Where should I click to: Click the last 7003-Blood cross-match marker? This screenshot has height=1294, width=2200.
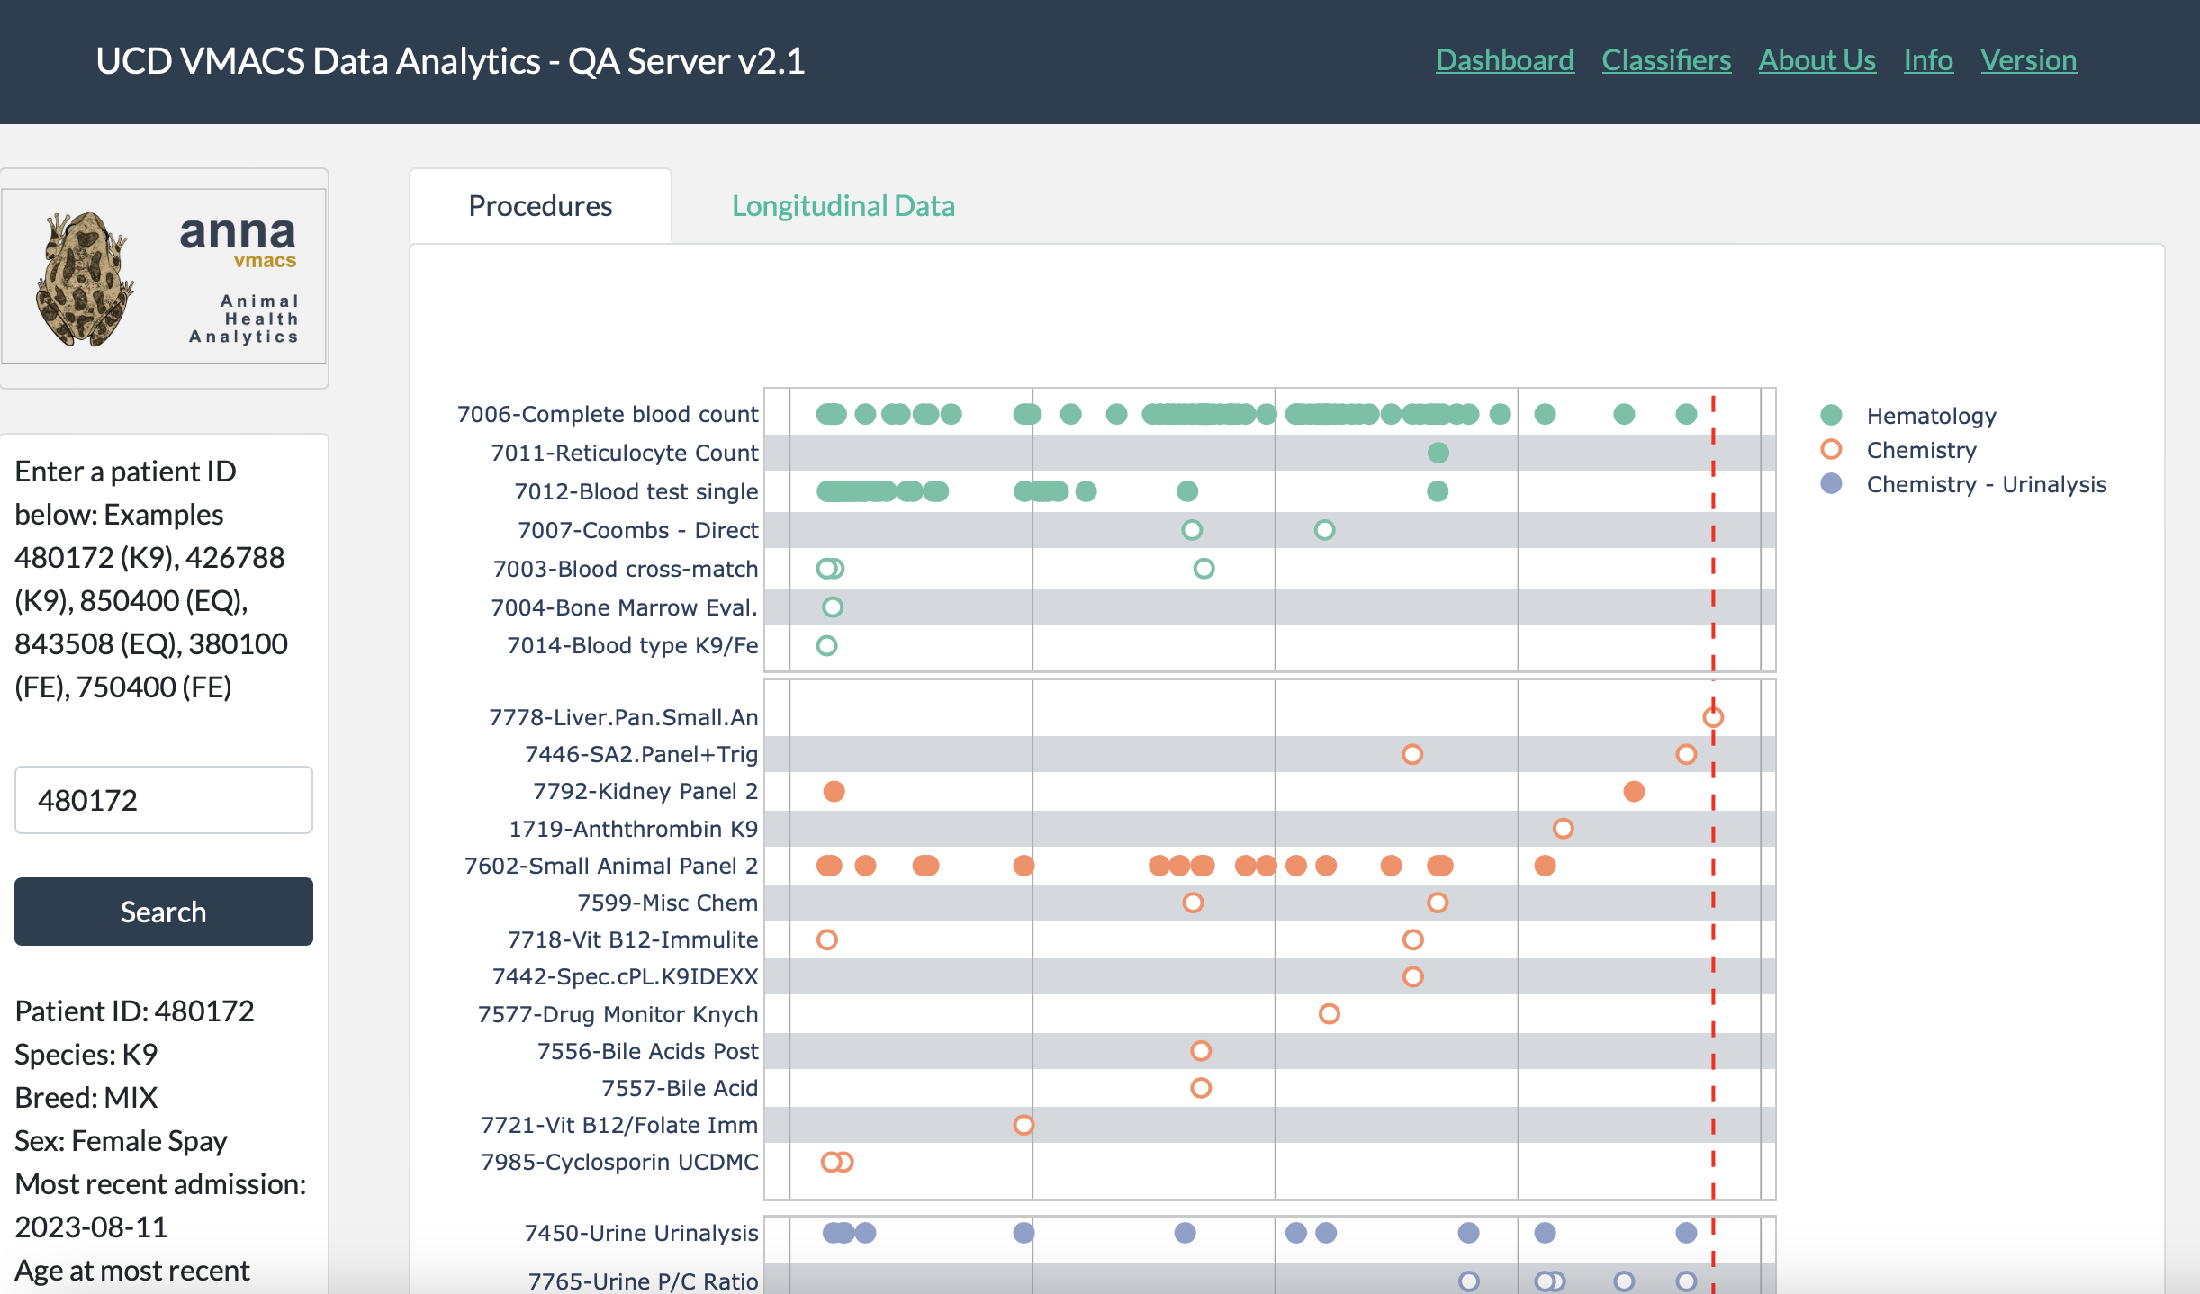coord(1204,569)
